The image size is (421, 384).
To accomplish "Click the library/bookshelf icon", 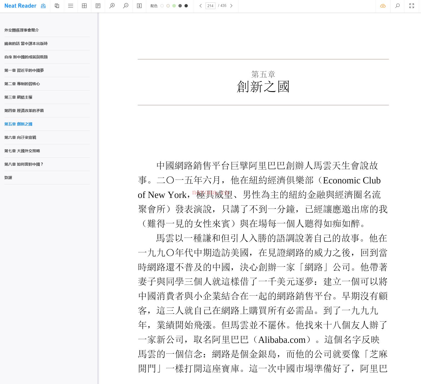I will (x=57, y=6).
